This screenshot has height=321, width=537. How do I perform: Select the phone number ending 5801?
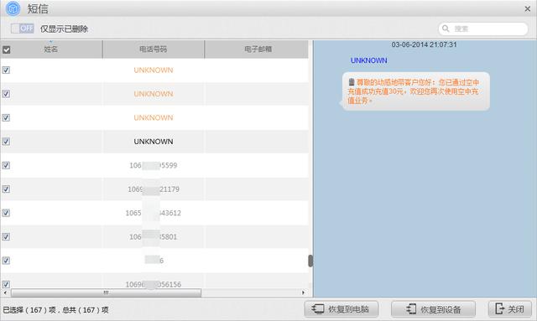pos(153,236)
